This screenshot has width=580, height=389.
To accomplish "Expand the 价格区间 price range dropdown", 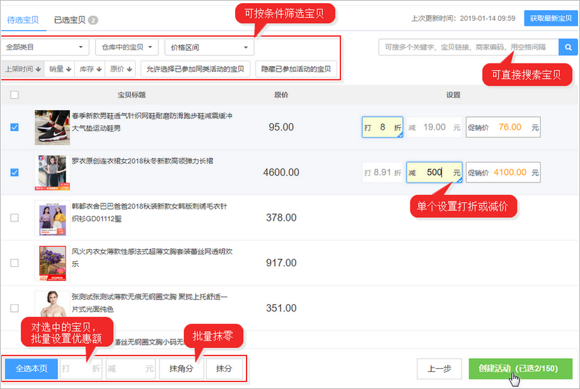I will (208, 47).
